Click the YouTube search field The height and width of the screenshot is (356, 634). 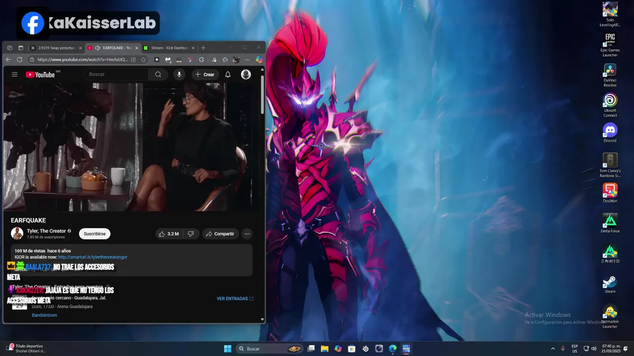coord(117,75)
